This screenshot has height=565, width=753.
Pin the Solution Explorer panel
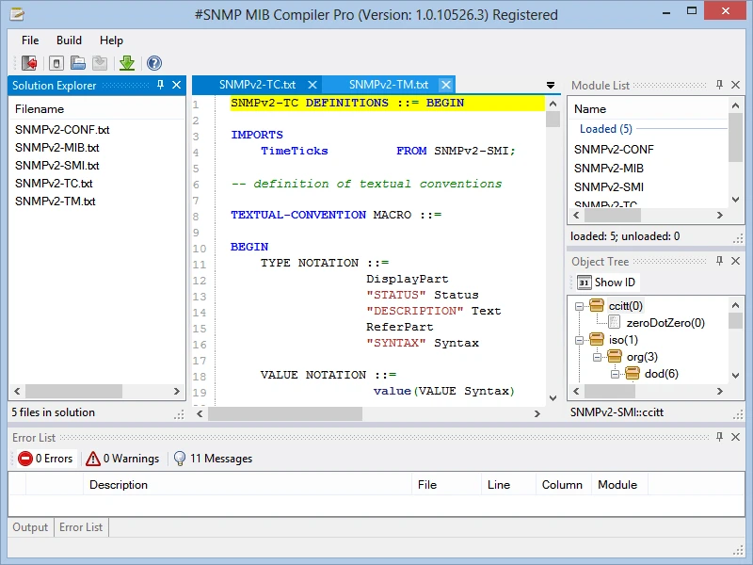tap(160, 86)
